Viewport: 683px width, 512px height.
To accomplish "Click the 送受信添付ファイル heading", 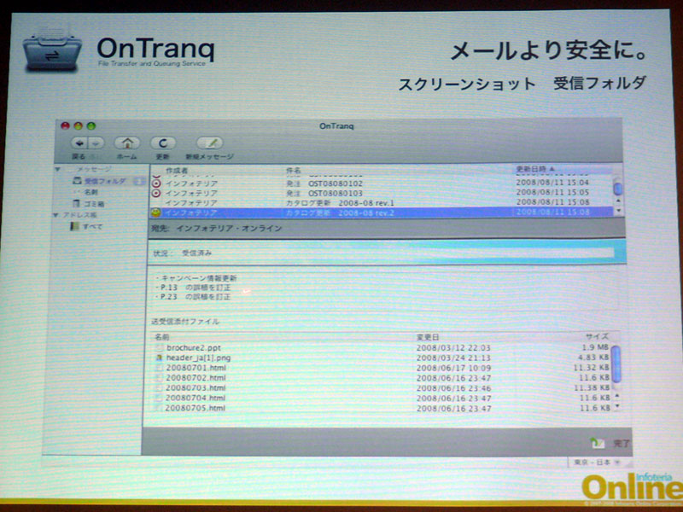I will [x=185, y=322].
